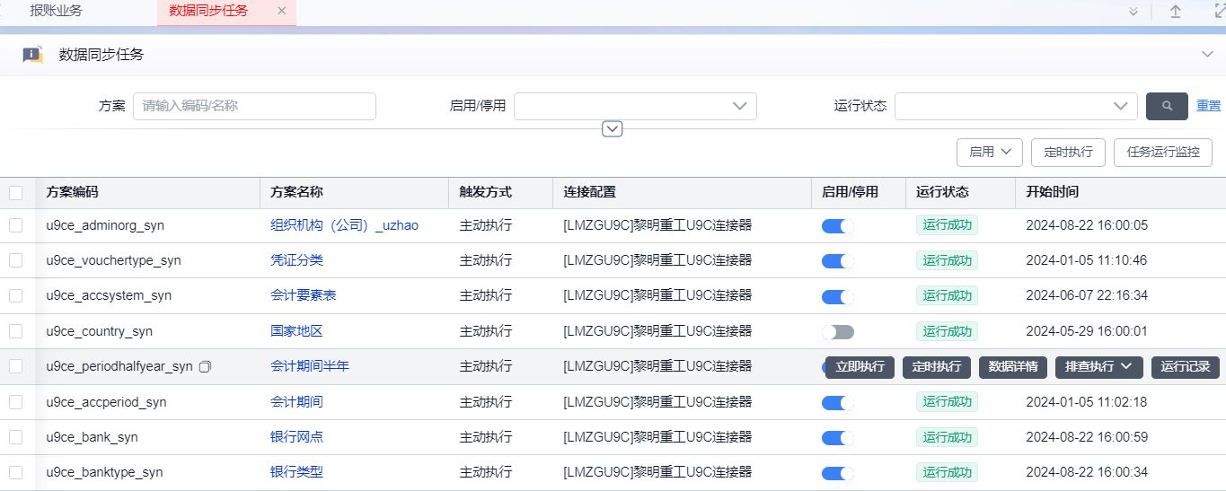Click the 方案 code/name search field
Viewport: 1226px width, 491px height.
254,106
